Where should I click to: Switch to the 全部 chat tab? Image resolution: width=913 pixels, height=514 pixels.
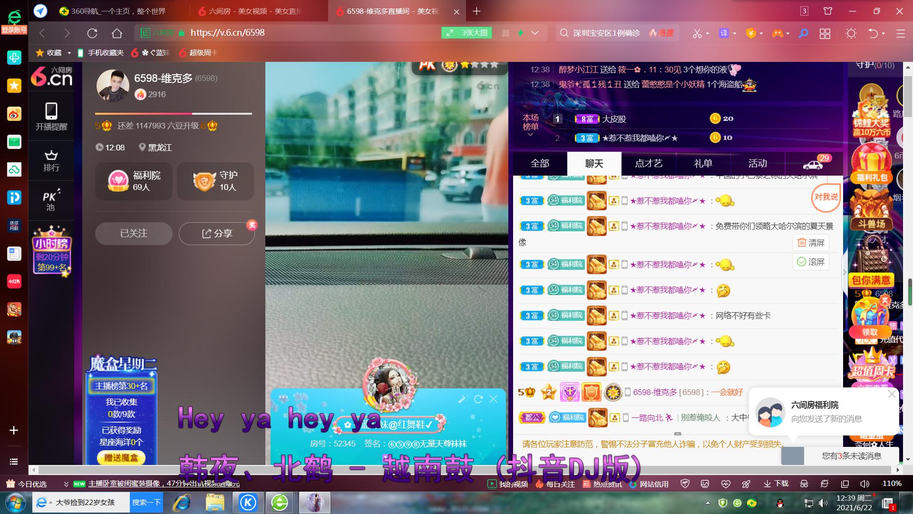[540, 163]
